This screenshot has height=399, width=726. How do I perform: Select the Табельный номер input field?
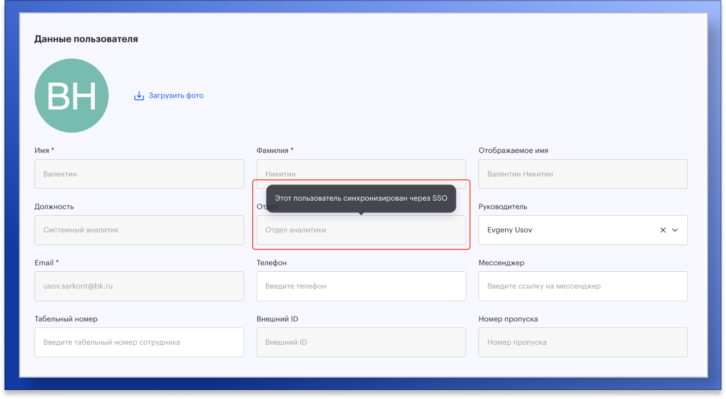coord(139,342)
